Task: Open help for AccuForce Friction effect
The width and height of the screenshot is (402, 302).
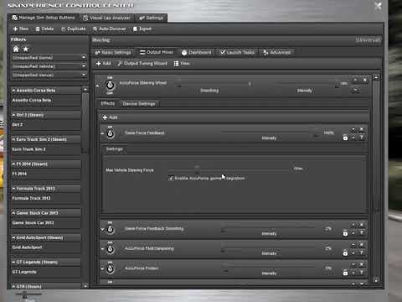Action: click(x=361, y=273)
